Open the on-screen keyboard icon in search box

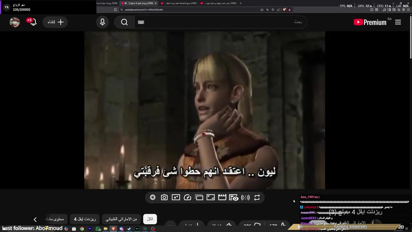pos(141,22)
